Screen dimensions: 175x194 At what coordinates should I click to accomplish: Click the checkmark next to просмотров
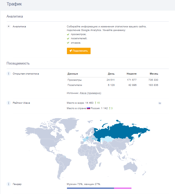[68, 34]
